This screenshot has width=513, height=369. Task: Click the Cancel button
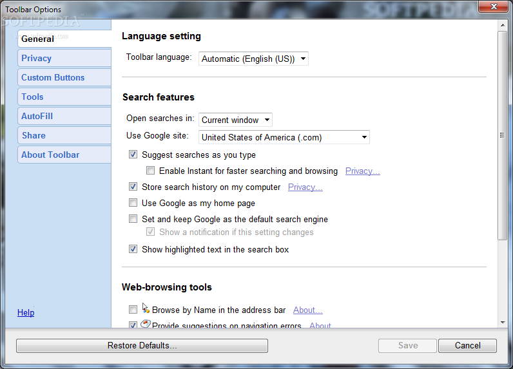tap(467, 345)
